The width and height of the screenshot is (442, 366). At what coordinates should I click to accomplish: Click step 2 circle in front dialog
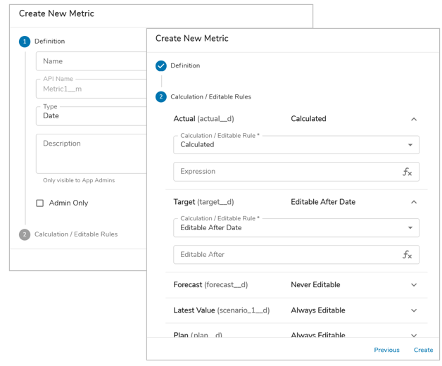tap(161, 97)
